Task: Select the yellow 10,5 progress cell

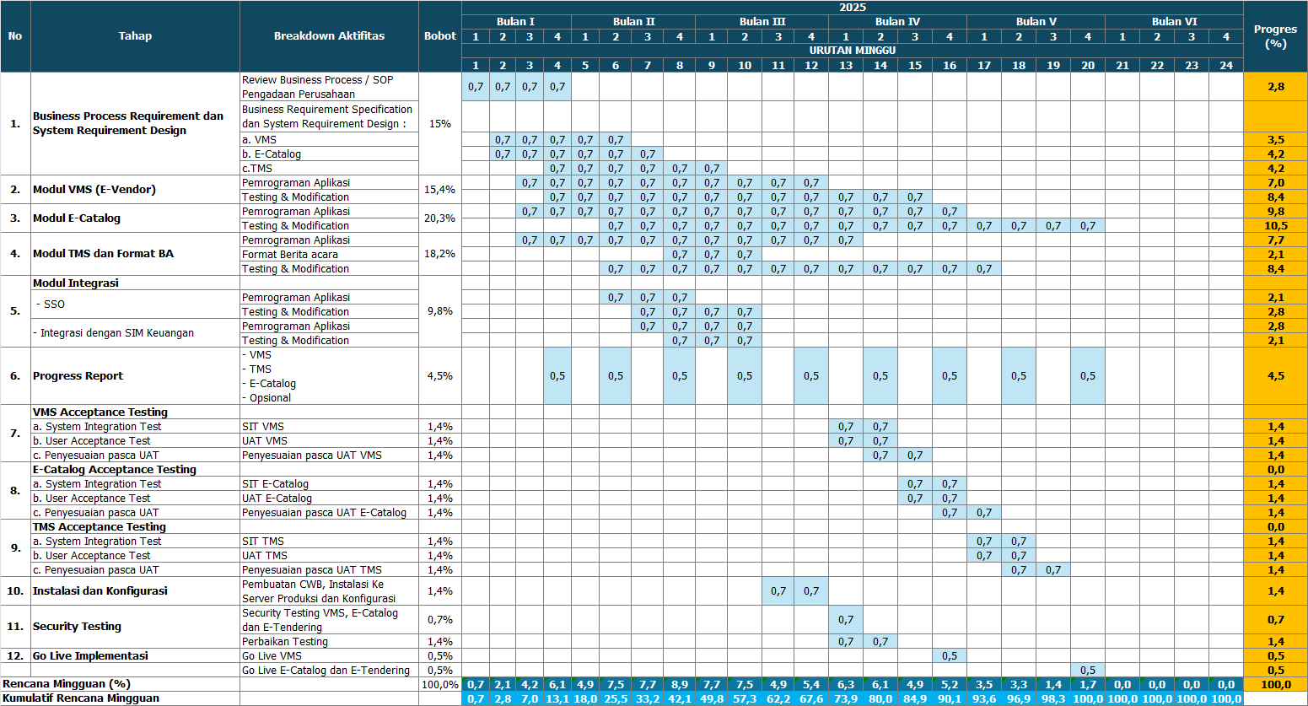Action: click(1275, 226)
